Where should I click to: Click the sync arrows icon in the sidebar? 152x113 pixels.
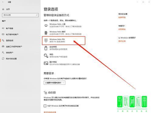(3, 59)
